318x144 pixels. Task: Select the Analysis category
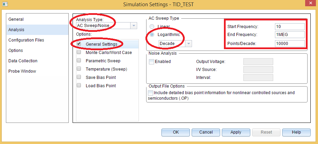click(37, 30)
